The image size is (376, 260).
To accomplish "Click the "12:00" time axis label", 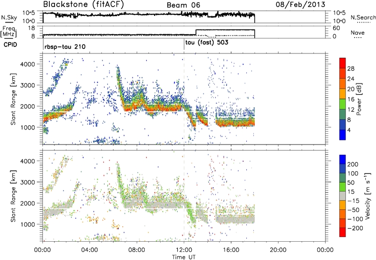I will coord(184,250).
